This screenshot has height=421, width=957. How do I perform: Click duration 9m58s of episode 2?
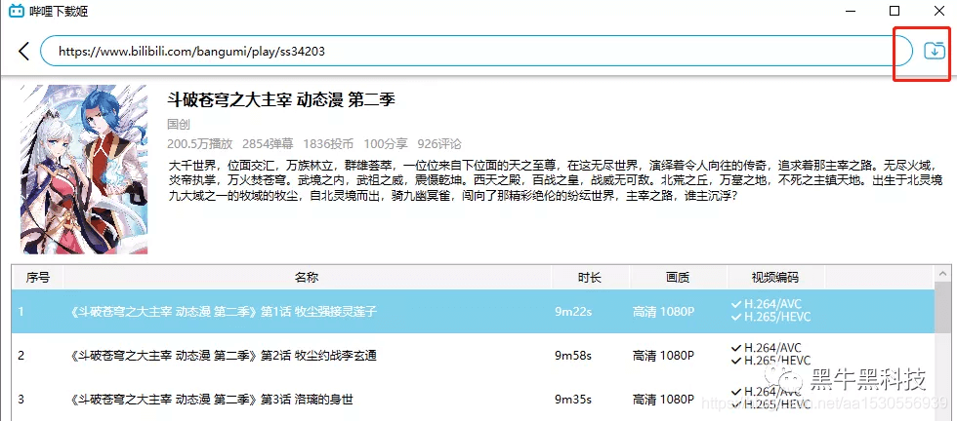click(573, 355)
